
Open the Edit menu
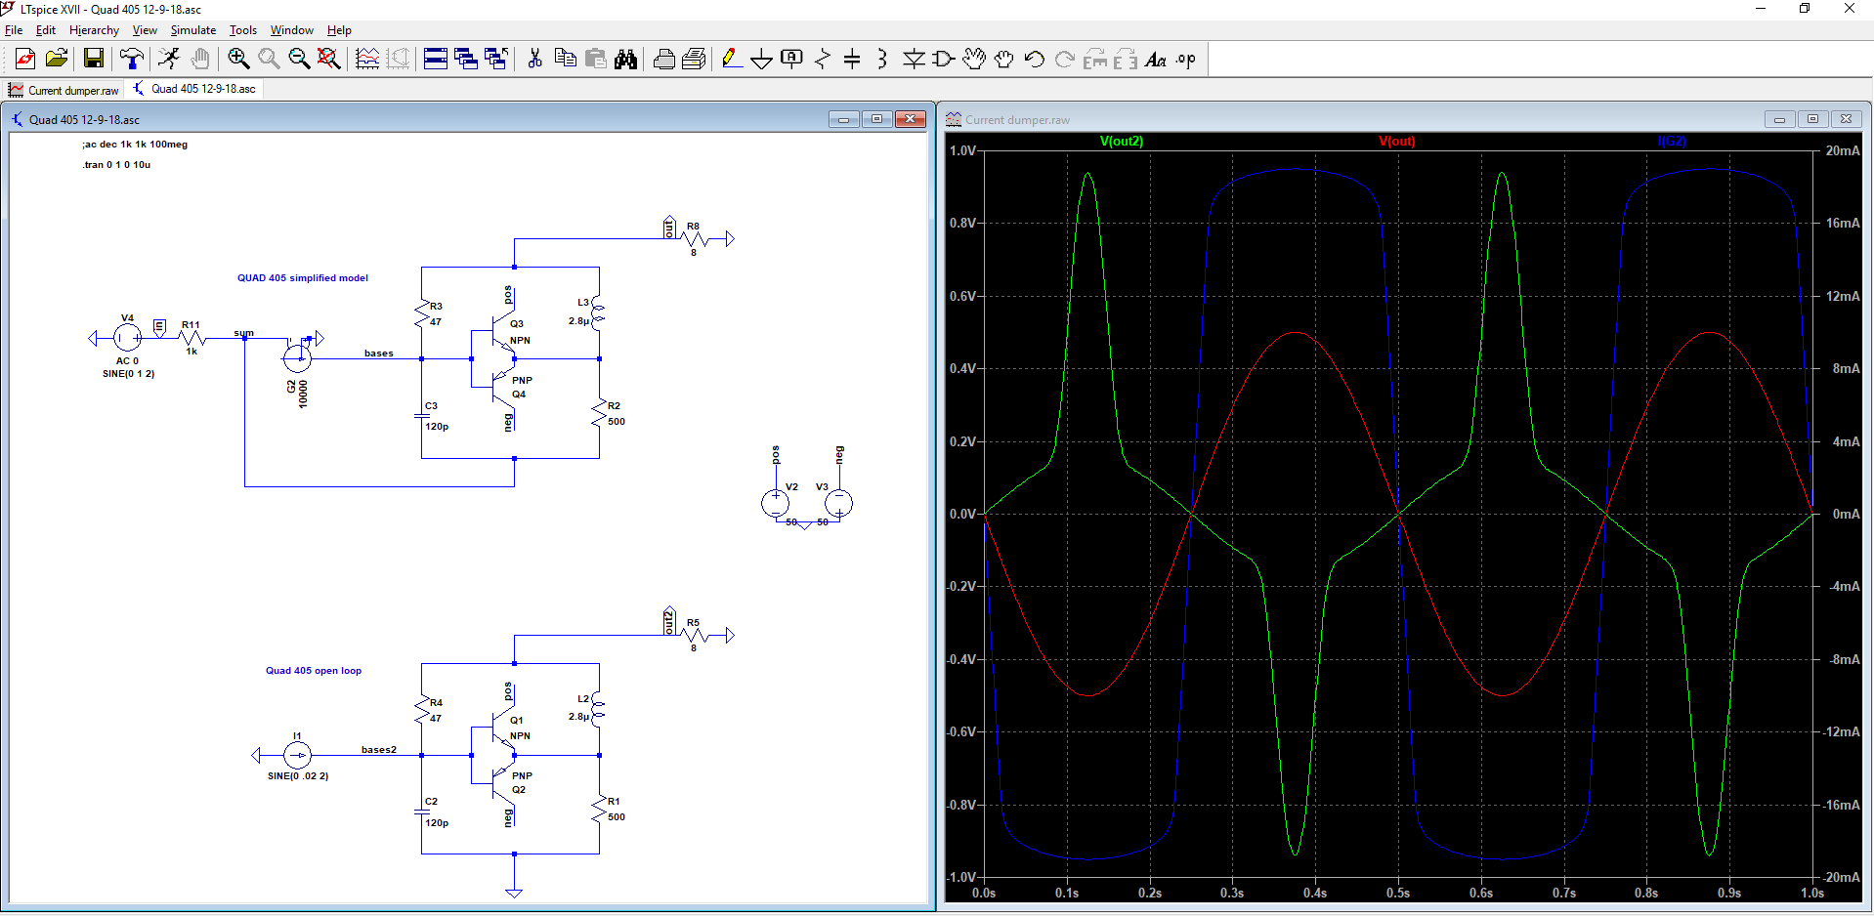coord(46,30)
